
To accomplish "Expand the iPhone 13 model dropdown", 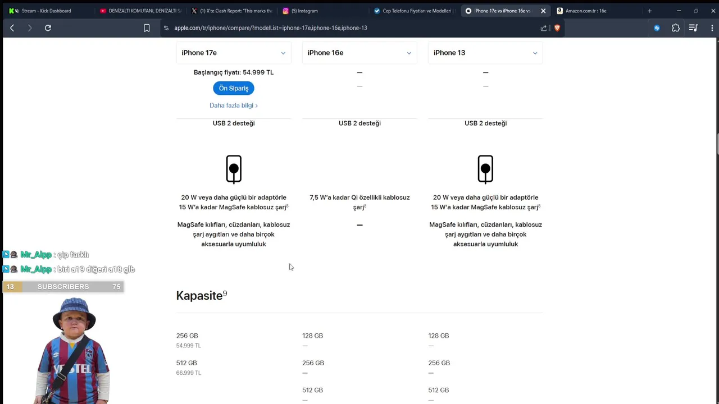I will pos(485,53).
